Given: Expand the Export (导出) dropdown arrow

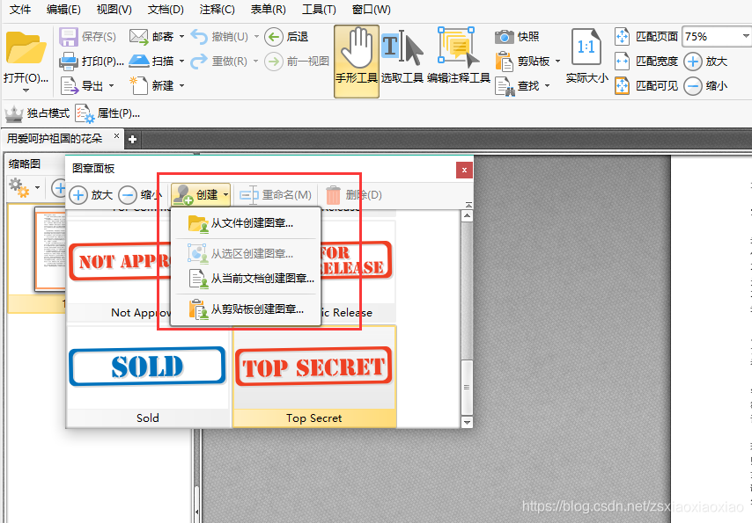Looking at the screenshot, I should click(x=111, y=86).
